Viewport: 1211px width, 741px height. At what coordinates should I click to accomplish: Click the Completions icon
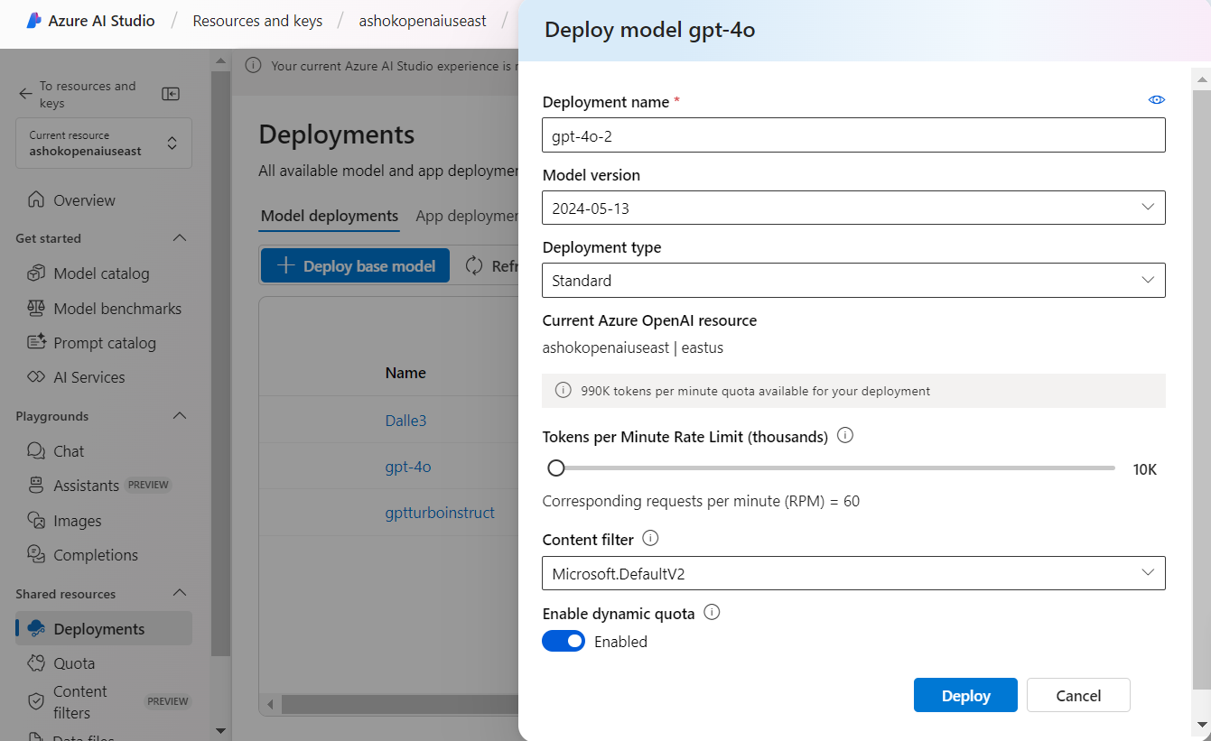[x=36, y=554]
